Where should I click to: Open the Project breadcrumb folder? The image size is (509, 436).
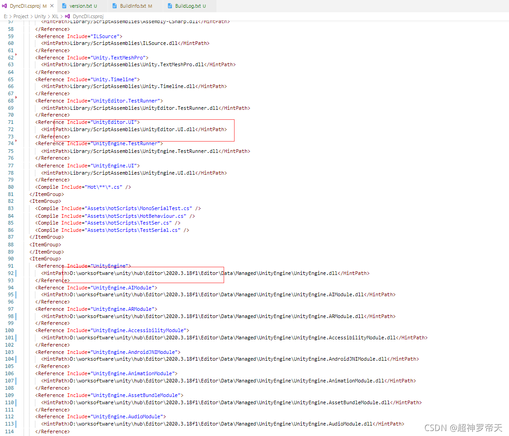pos(21,16)
